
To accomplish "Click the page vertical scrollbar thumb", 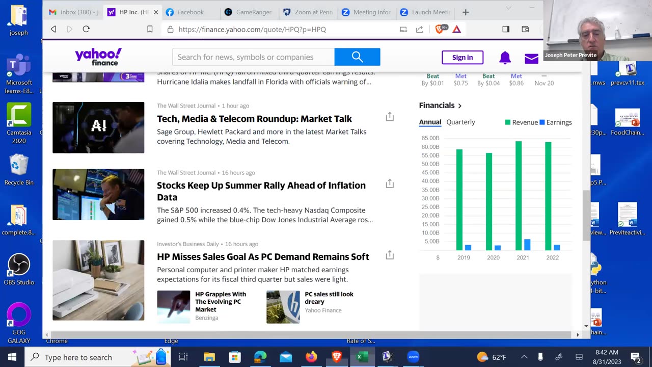I will tap(586, 216).
